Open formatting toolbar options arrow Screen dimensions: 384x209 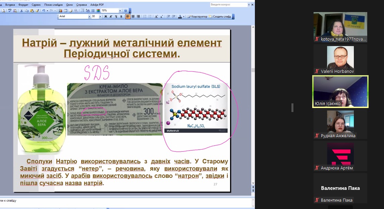(x=233, y=17)
